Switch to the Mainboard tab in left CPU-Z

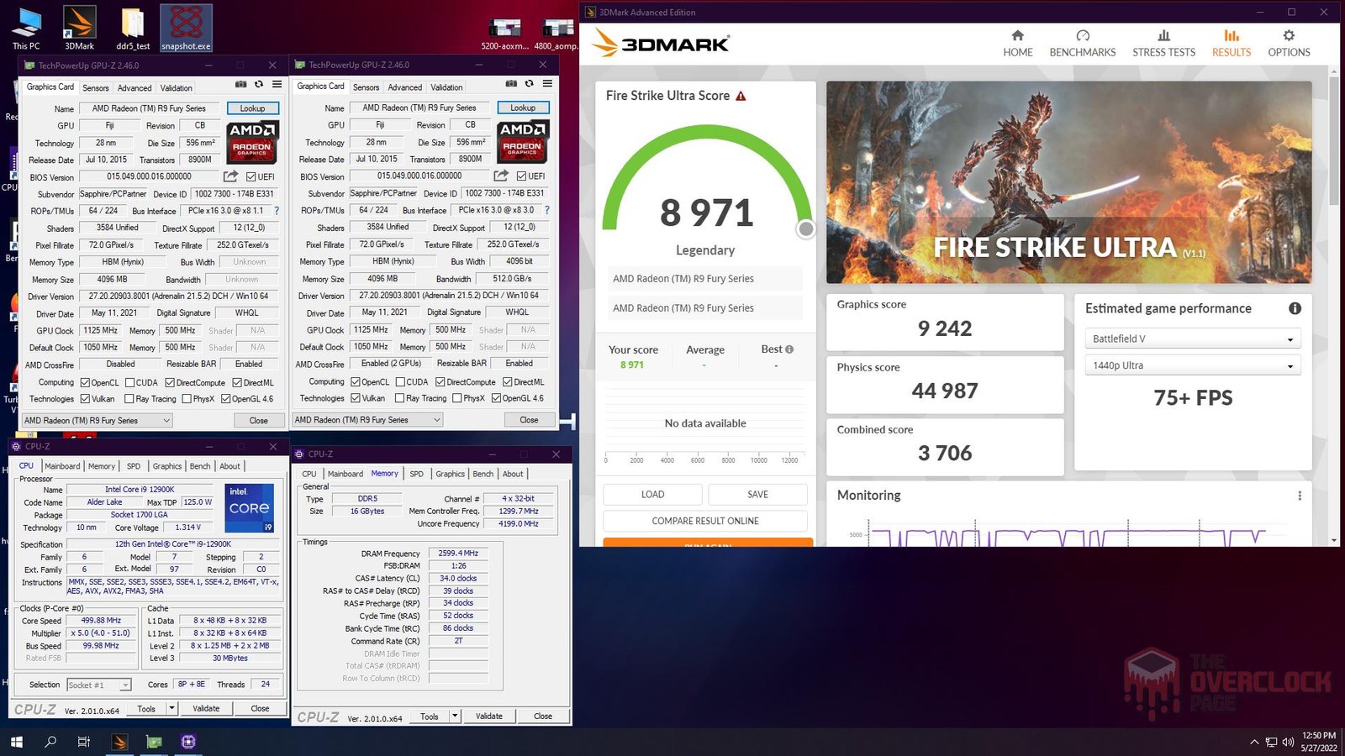62,466
